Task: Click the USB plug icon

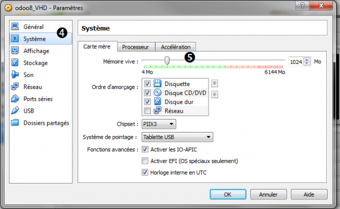Action: 15,110
